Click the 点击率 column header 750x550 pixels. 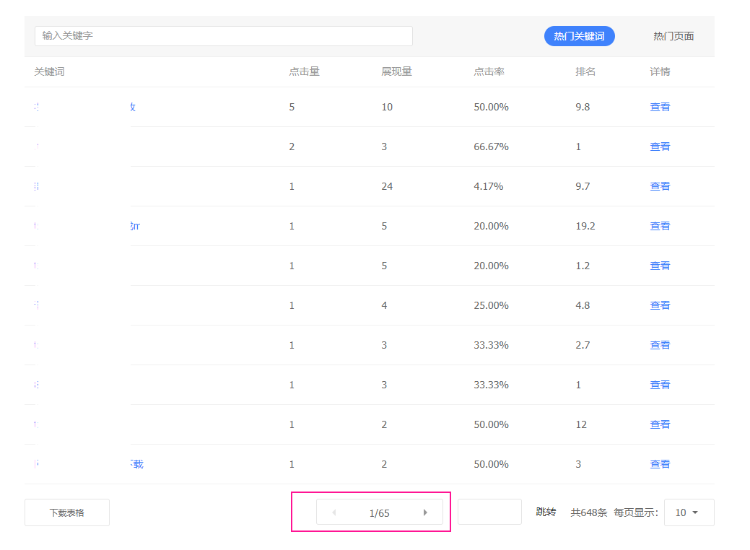tap(489, 71)
